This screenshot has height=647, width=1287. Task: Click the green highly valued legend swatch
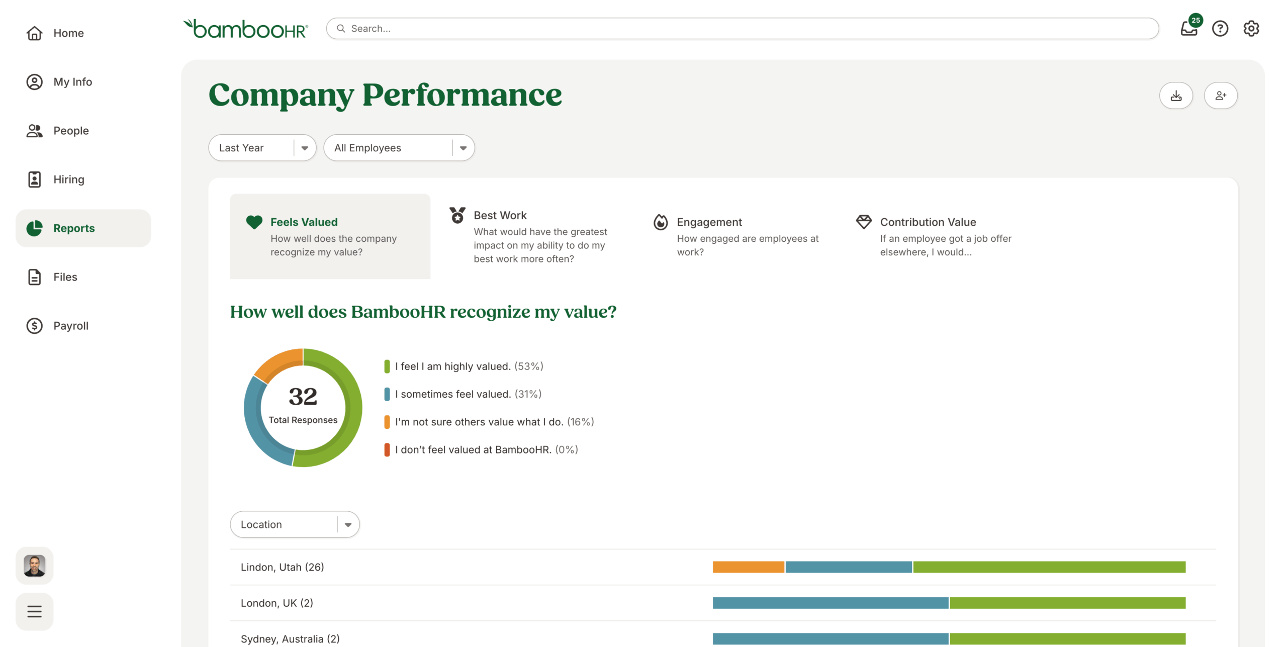(x=387, y=366)
